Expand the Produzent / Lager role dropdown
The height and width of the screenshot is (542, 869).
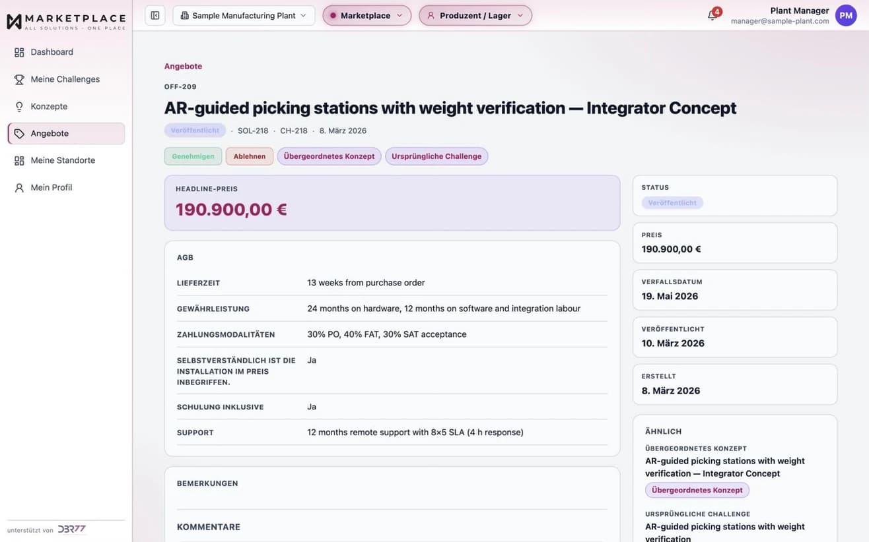[475, 15]
